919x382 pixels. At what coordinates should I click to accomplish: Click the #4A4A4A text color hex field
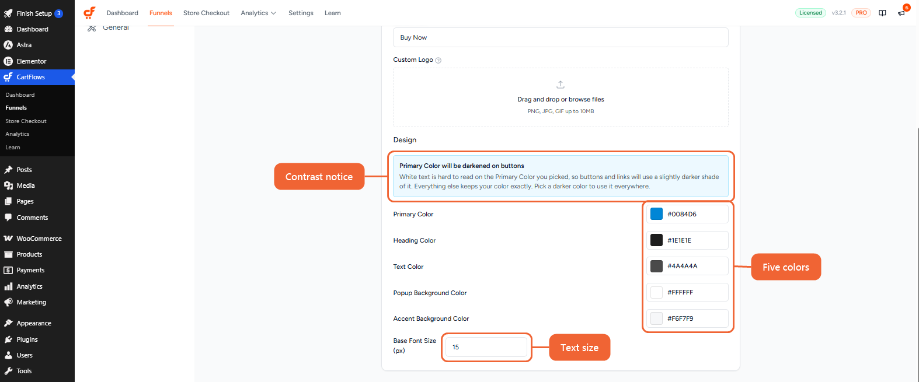(687, 266)
